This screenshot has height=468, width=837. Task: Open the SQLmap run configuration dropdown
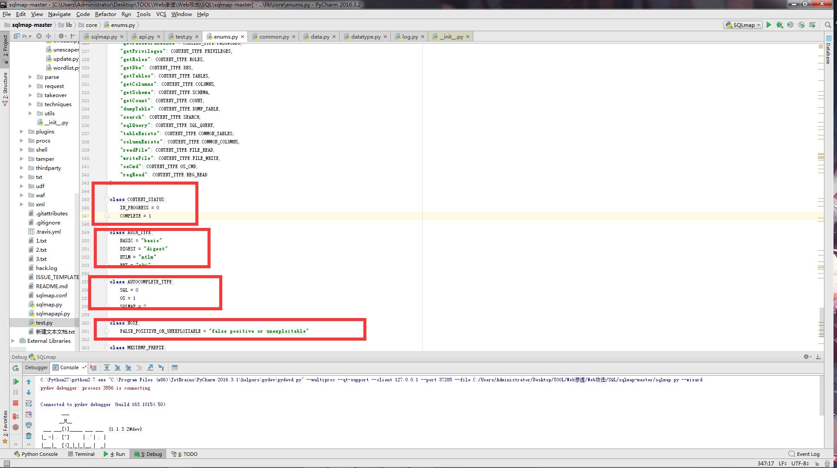tap(743, 25)
